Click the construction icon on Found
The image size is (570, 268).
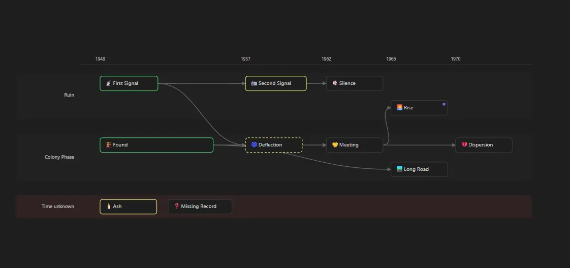pos(108,144)
